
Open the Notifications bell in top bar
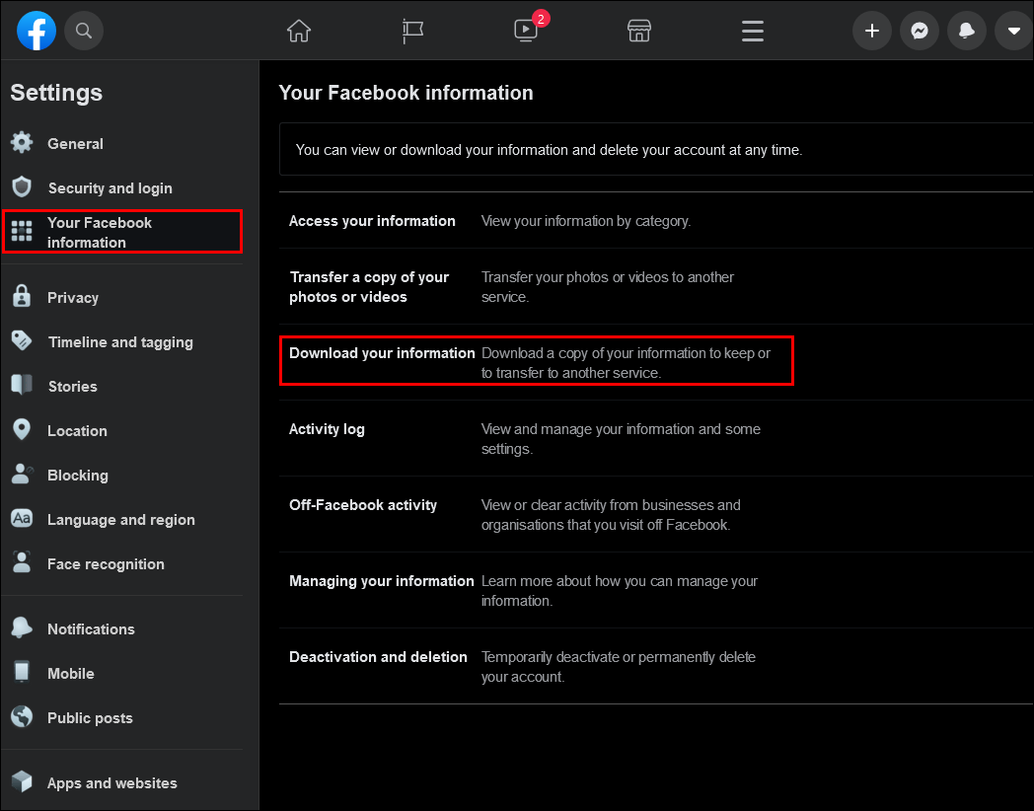click(x=967, y=31)
